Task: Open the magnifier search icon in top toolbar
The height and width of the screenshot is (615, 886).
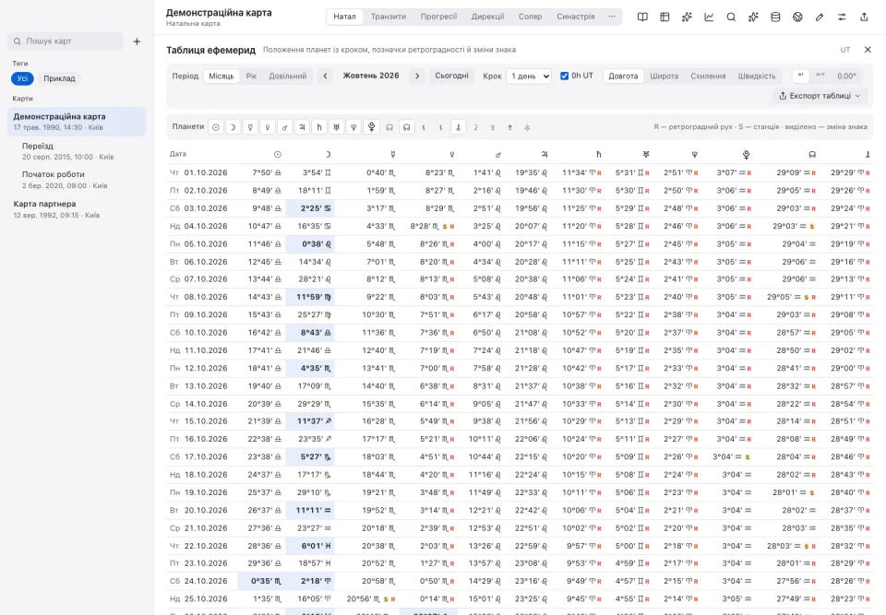Action: pos(731,17)
